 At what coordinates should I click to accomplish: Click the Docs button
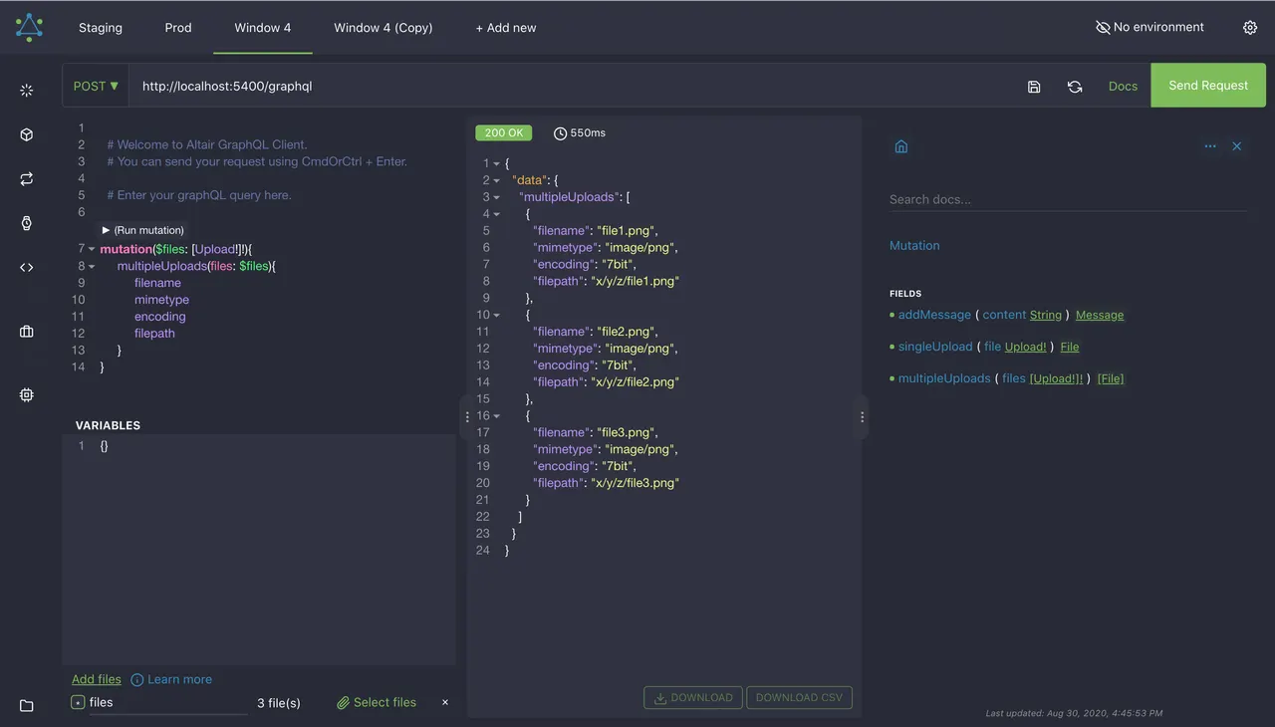click(x=1123, y=87)
